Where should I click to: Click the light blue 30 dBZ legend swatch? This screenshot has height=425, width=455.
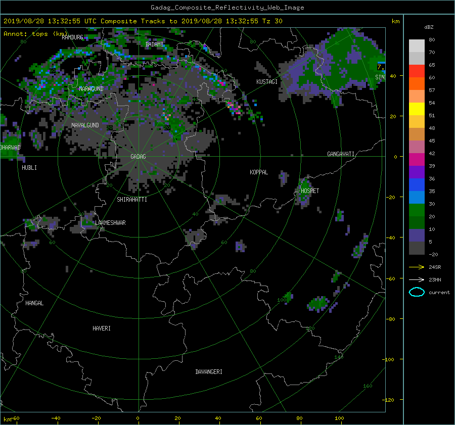(x=417, y=197)
